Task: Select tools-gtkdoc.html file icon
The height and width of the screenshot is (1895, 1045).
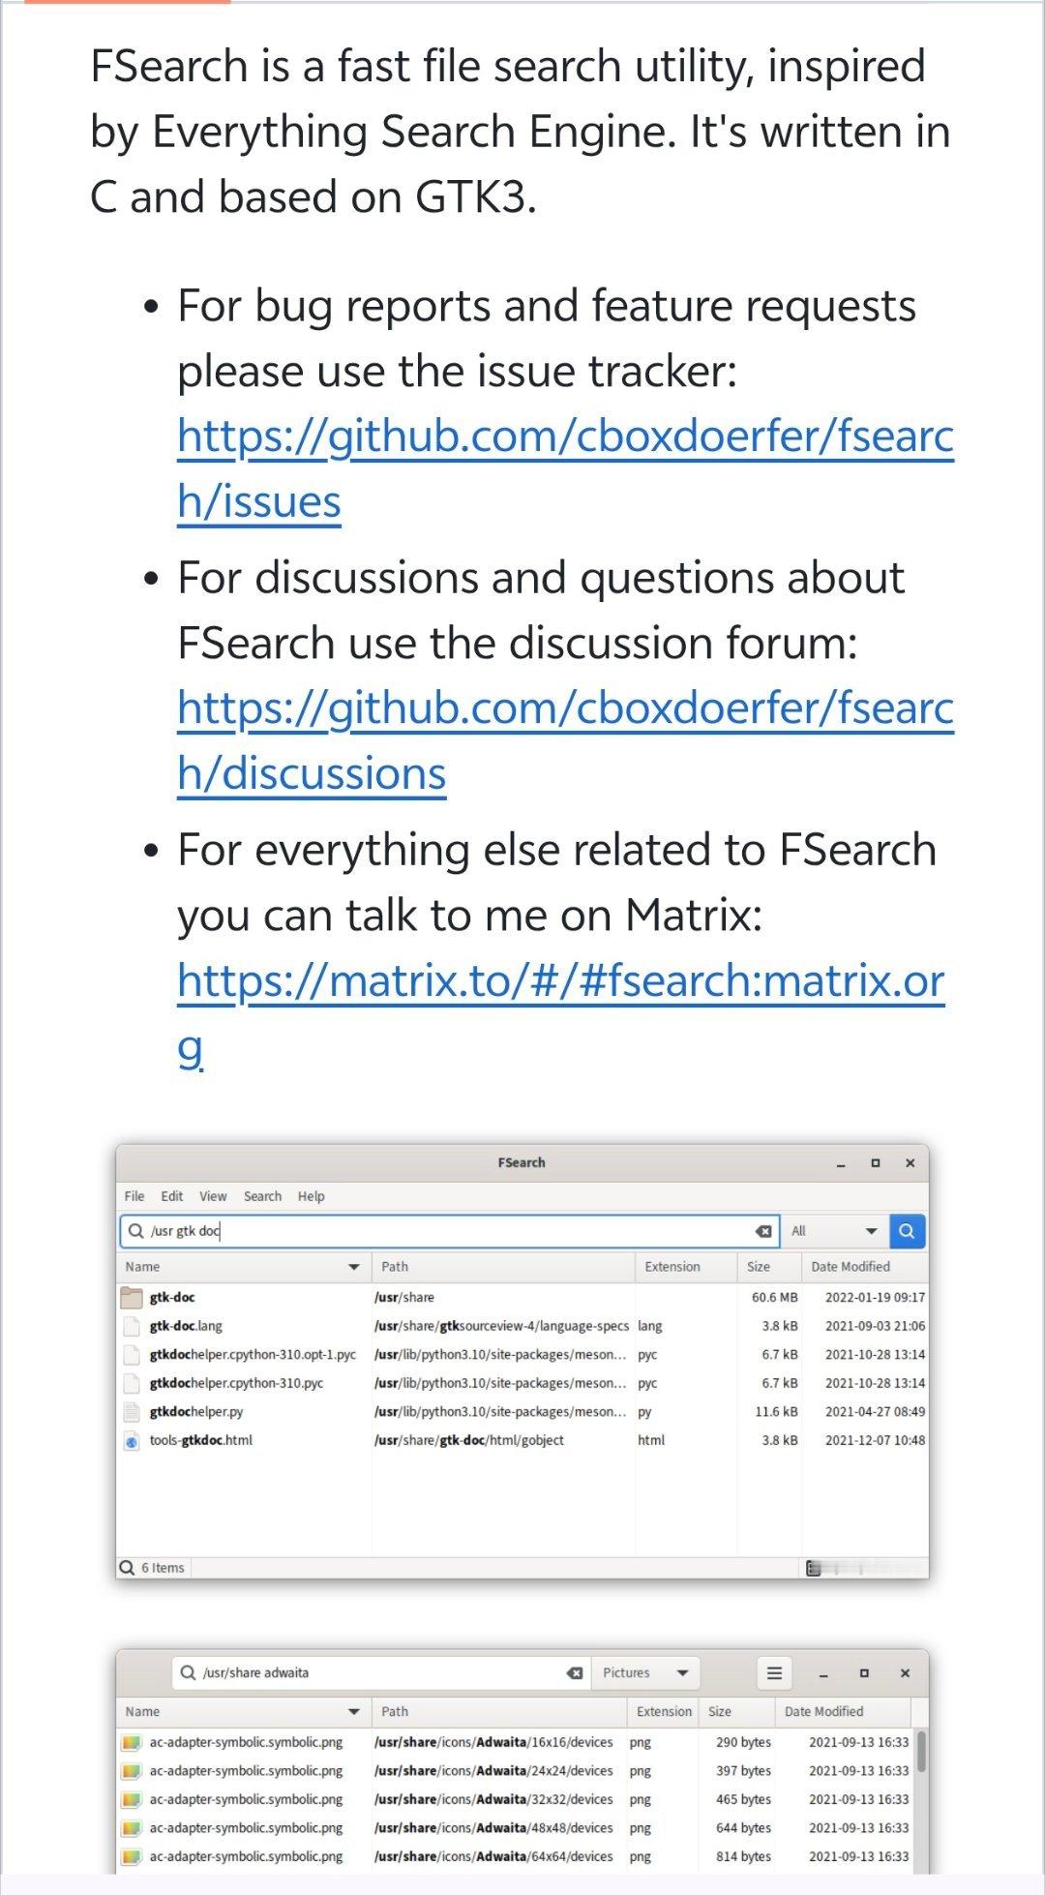Action: pyautogui.click(x=132, y=1441)
